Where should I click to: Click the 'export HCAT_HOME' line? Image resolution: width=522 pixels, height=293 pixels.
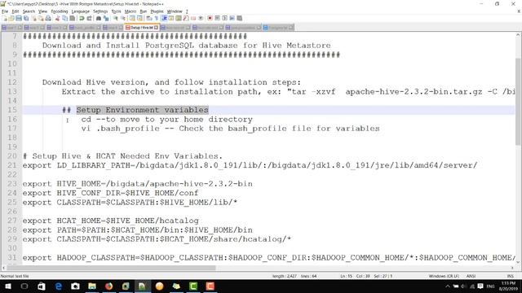pyautogui.click(x=111, y=221)
